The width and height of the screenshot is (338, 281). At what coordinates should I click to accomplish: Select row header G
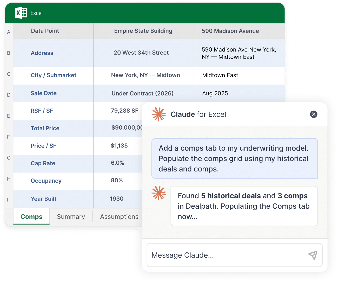(9, 158)
